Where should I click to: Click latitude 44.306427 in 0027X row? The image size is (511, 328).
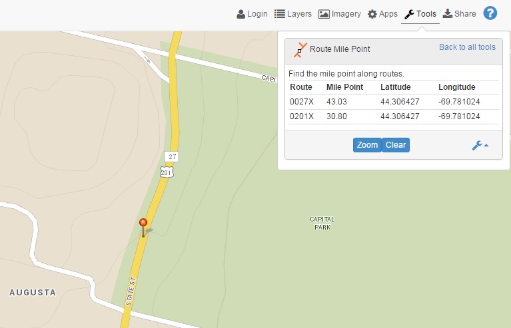(400, 102)
